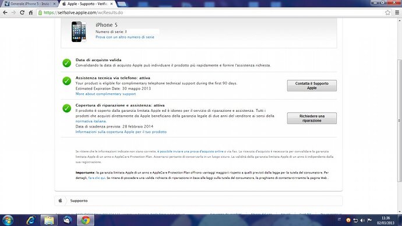
Task: Click Supporto in the breadcrumb bar
Action: point(79,200)
